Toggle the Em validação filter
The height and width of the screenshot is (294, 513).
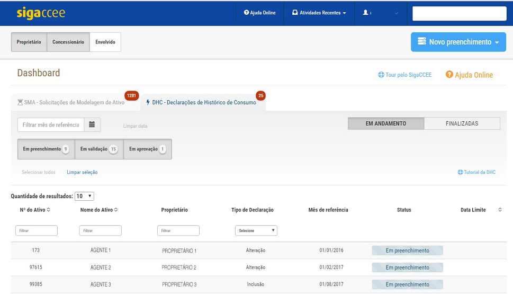[x=98, y=149]
